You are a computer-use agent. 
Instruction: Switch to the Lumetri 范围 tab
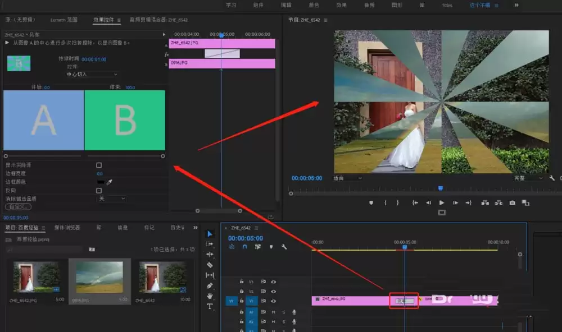[64, 20]
